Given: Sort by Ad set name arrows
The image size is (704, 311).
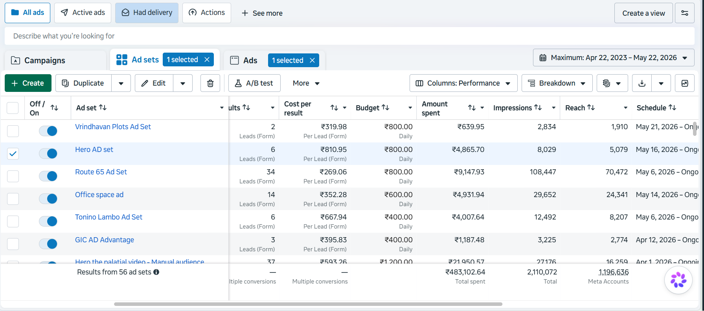Looking at the screenshot, I should (x=103, y=107).
